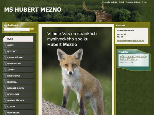154x115 pixels.
Task: Open the ZÁPISY menu item
Action: pos(18,70)
